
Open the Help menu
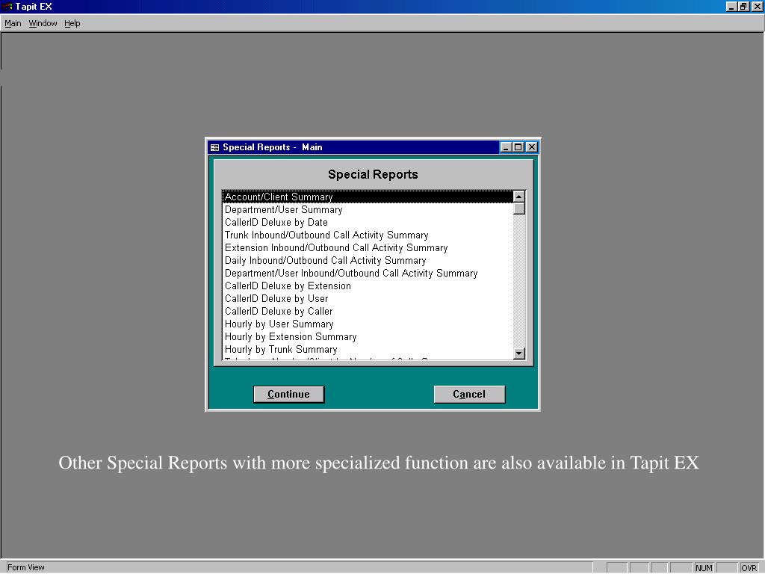point(72,23)
